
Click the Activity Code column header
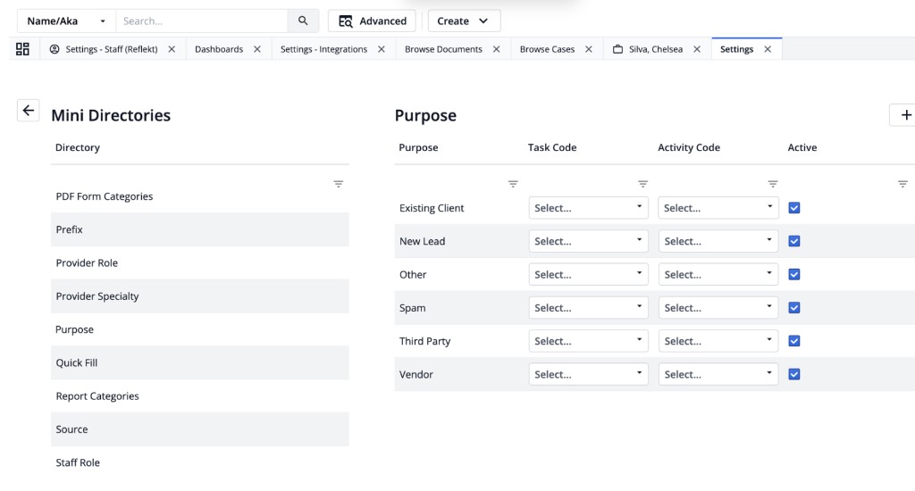pyautogui.click(x=689, y=147)
